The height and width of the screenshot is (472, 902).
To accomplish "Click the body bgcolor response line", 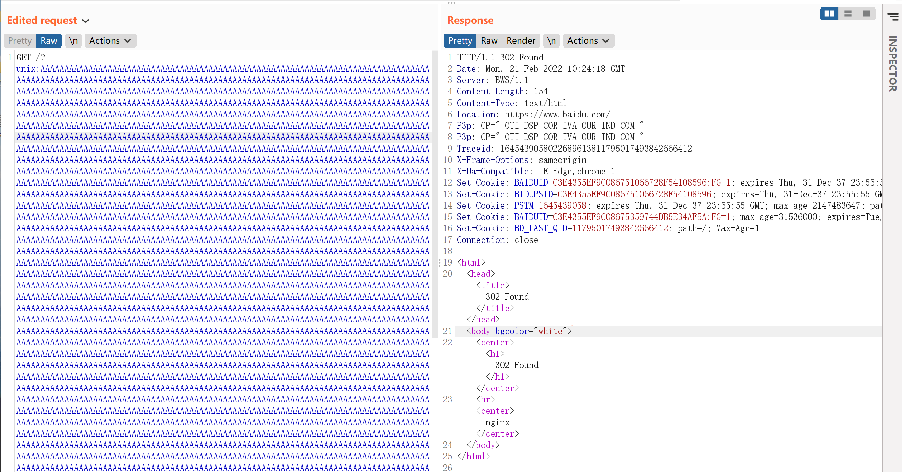I will pyautogui.click(x=519, y=331).
